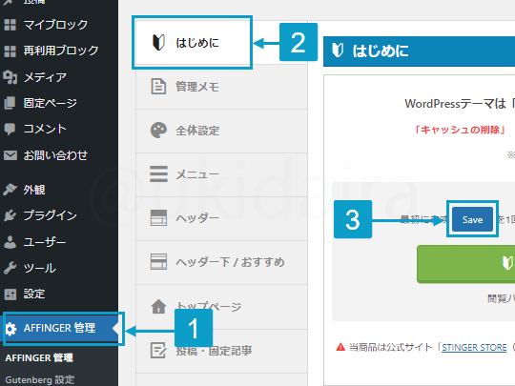The height and width of the screenshot is (386, 515).
Task: Click the ツール wrench icon
Action: (10, 268)
